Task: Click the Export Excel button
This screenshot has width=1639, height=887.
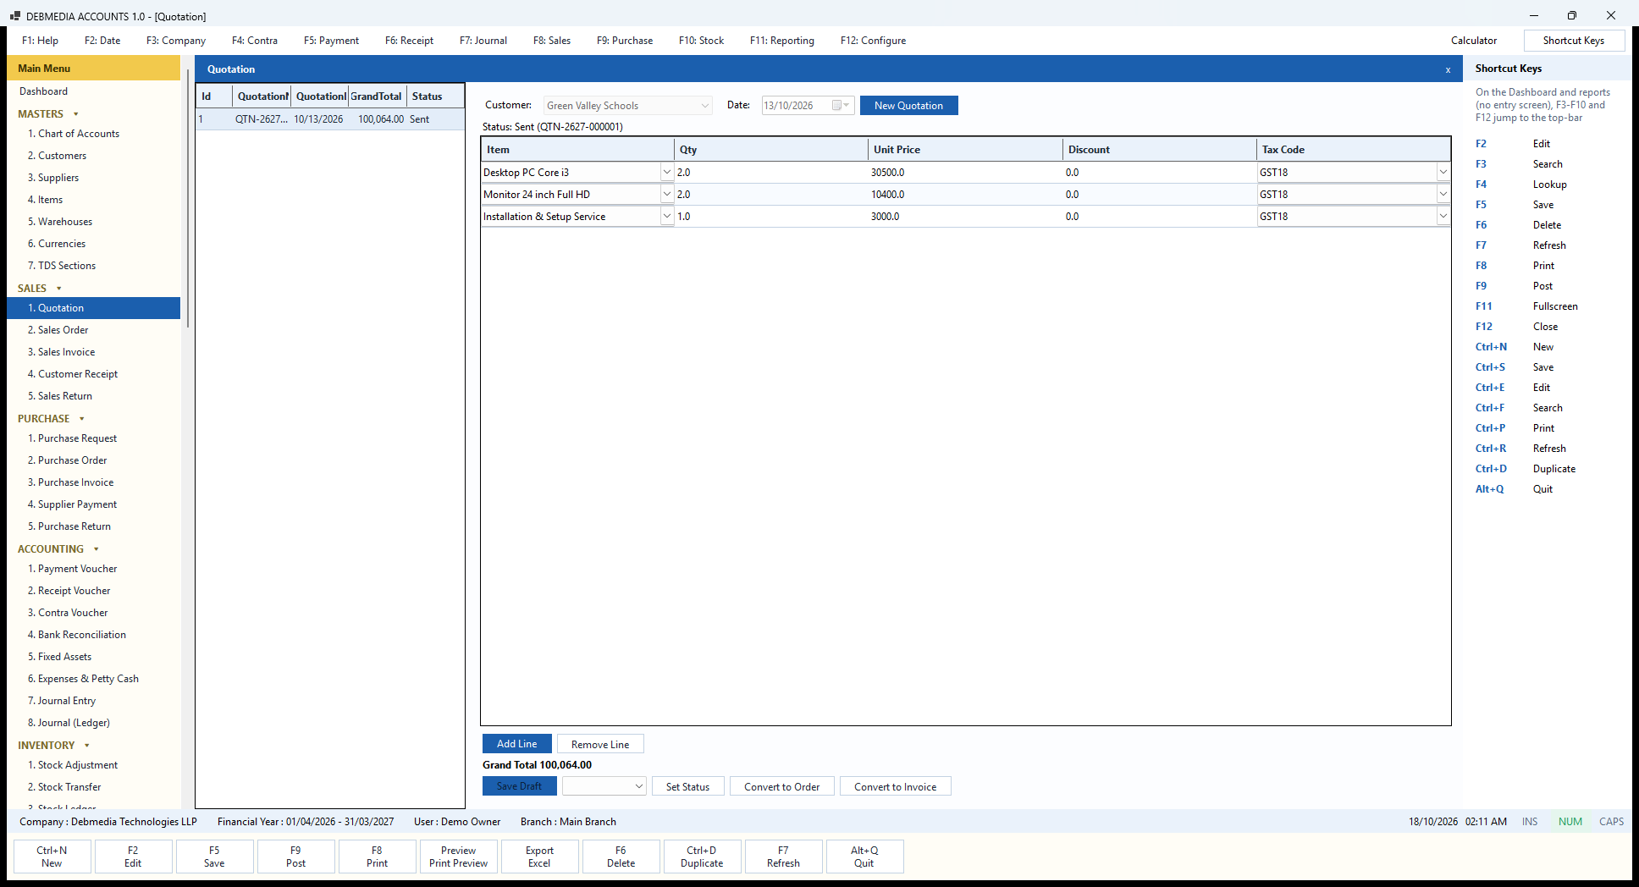Action: [x=539, y=857]
